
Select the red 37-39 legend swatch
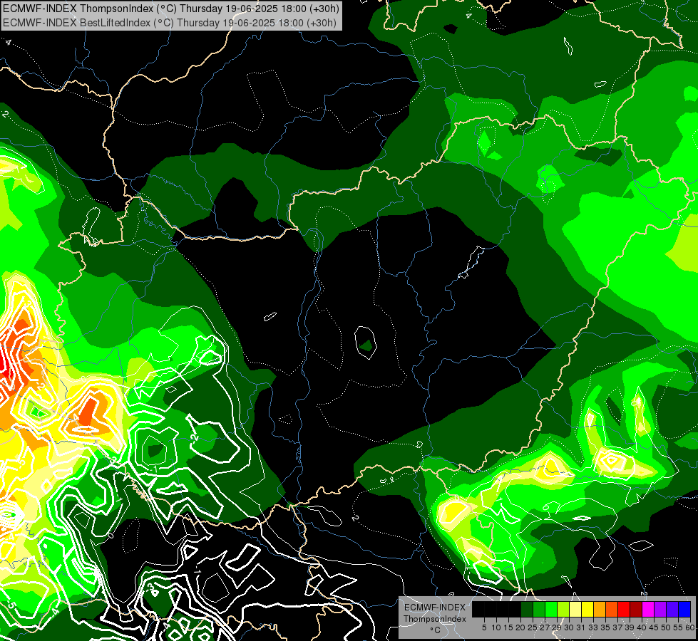[624, 609]
